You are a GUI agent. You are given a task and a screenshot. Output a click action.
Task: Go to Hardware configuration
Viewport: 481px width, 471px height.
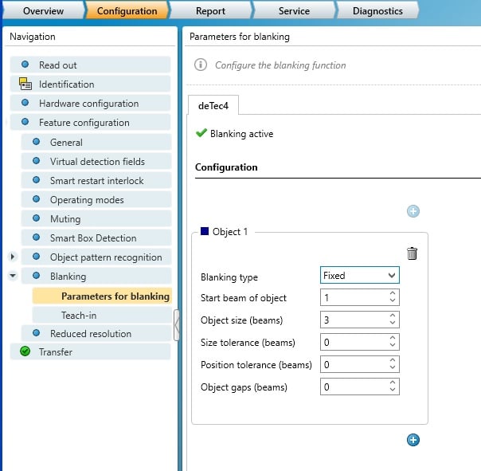90,103
